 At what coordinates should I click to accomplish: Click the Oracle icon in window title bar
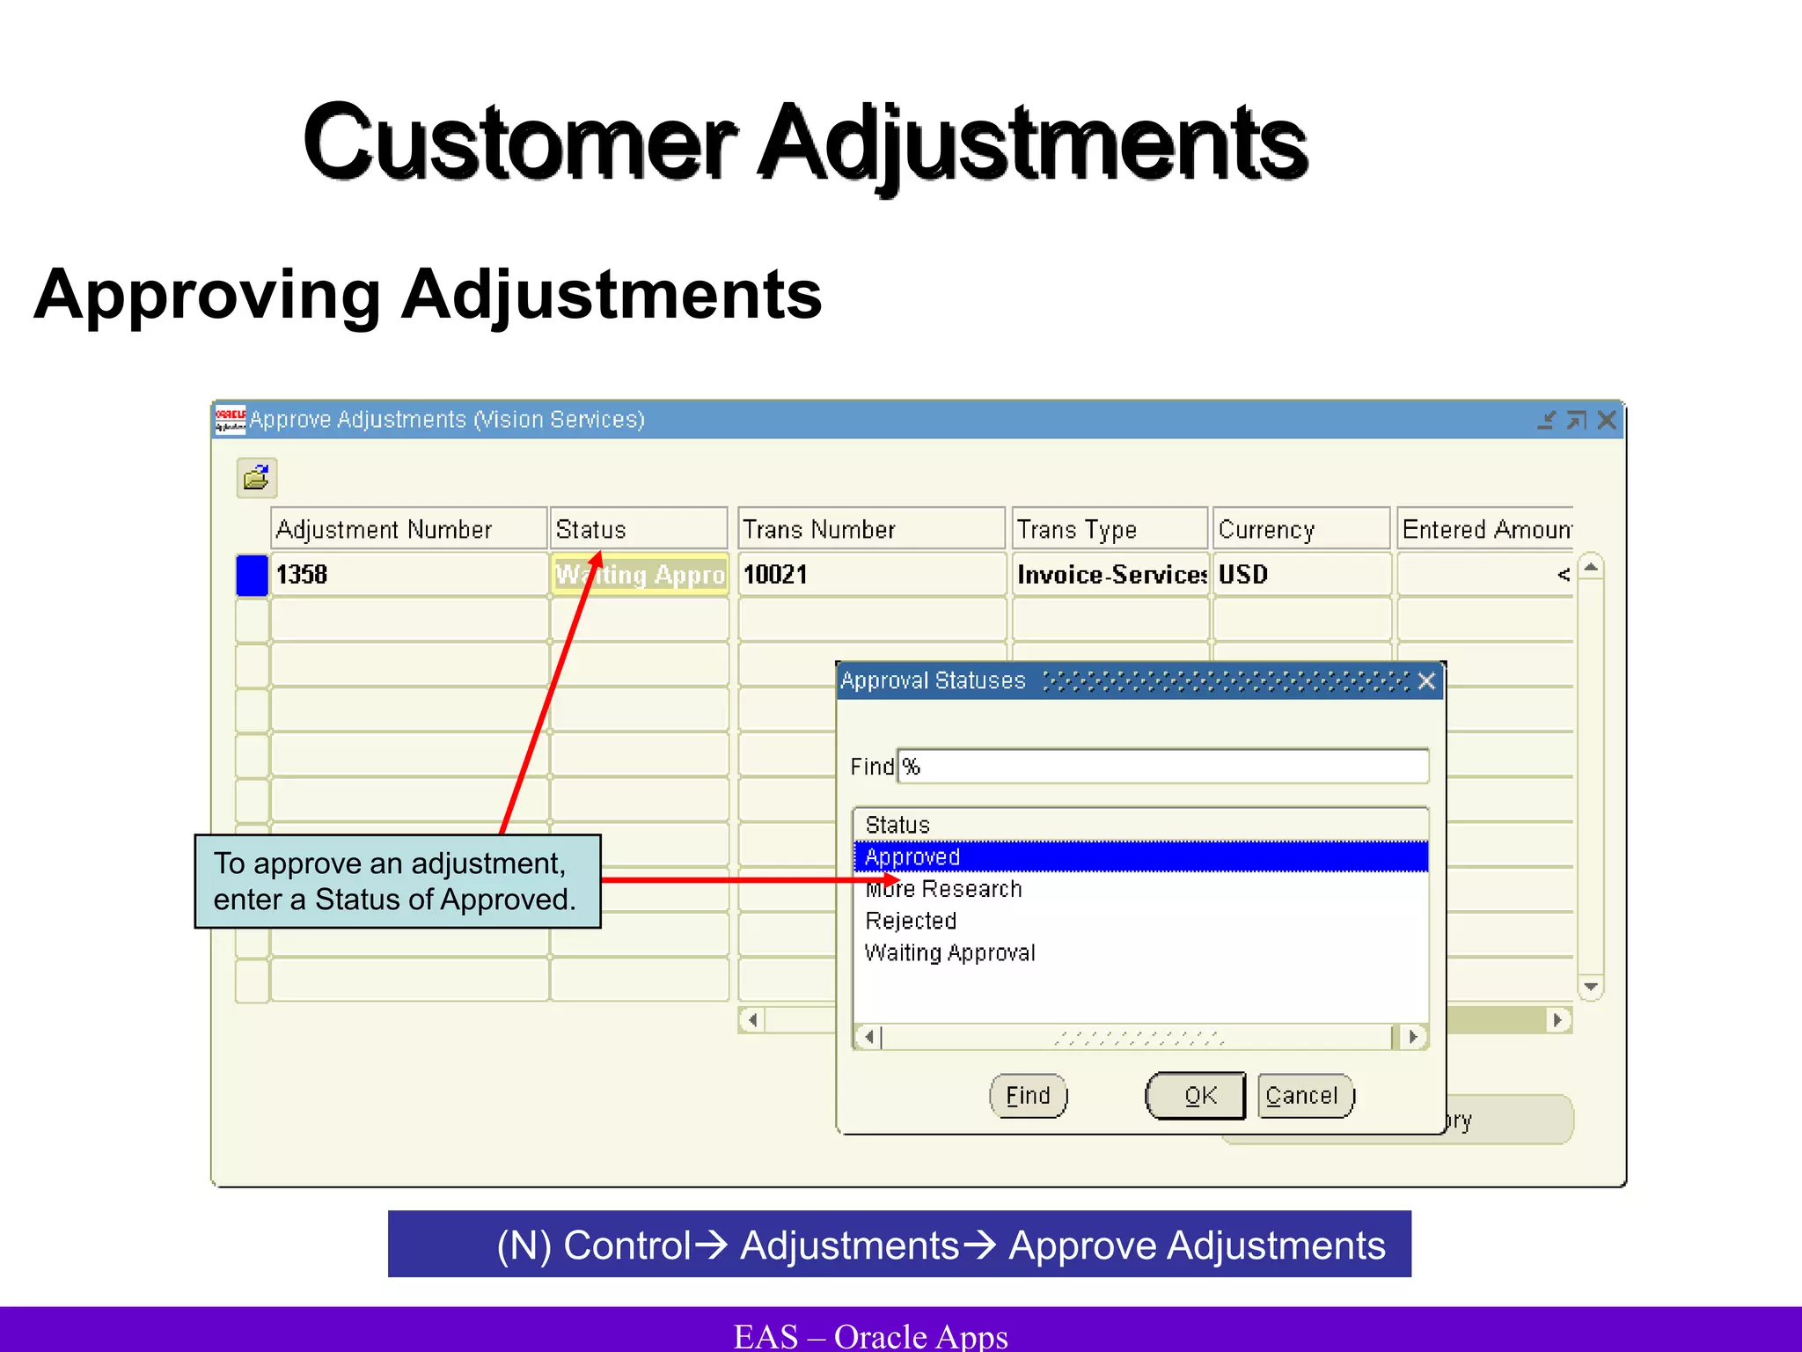231,420
